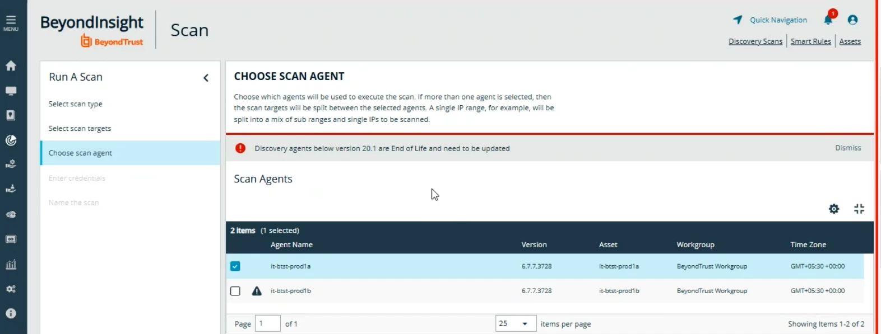Click the Quick Navigation arrow icon
Image resolution: width=881 pixels, height=334 pixels.
tap(738, 20)
